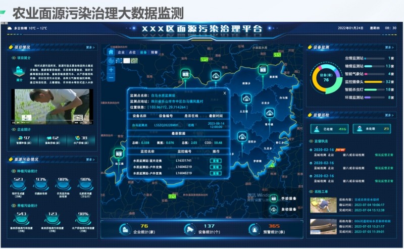Click the camera icon beside 设备统计
Image resolution: width=404 pixels, height=249 pixels.
click(x=190, y=229)
